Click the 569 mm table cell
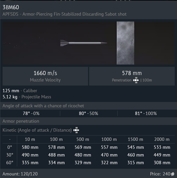The height and width of the screenshot is (178, 177). [x=83, y=147]
